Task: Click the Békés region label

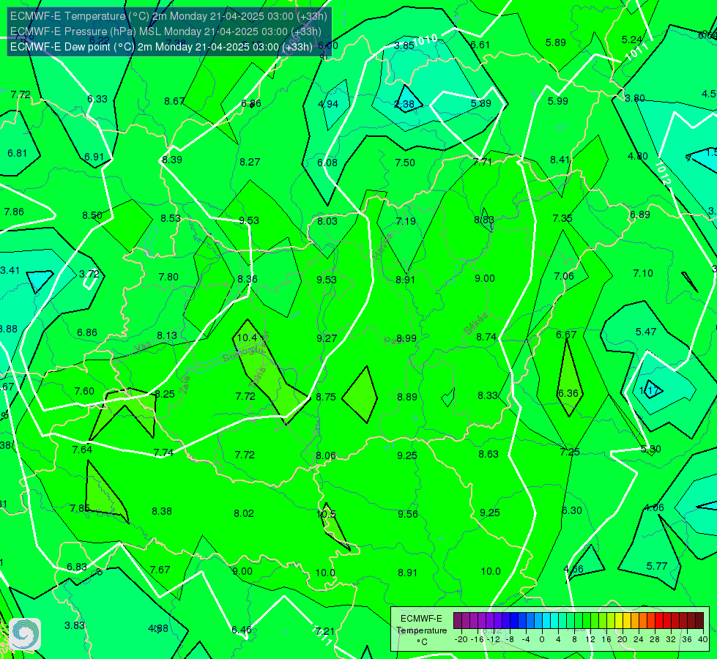Action: pyautogui.click(x=475, y=324)
